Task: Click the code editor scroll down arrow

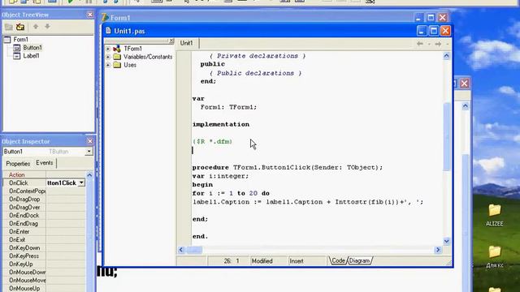Action: [446, 242]
